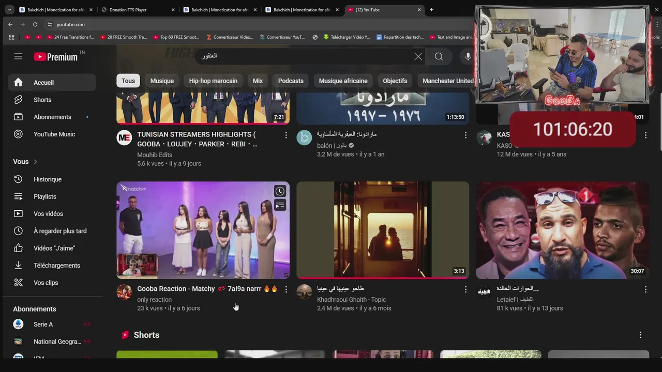The width and height of the screenshot is (662, 372).
Task: Open the Télécharger Vidéo Y... bookmark
Action: tap(347, 37)
